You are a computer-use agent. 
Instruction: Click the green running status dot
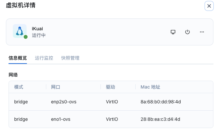tap(25, 37)
